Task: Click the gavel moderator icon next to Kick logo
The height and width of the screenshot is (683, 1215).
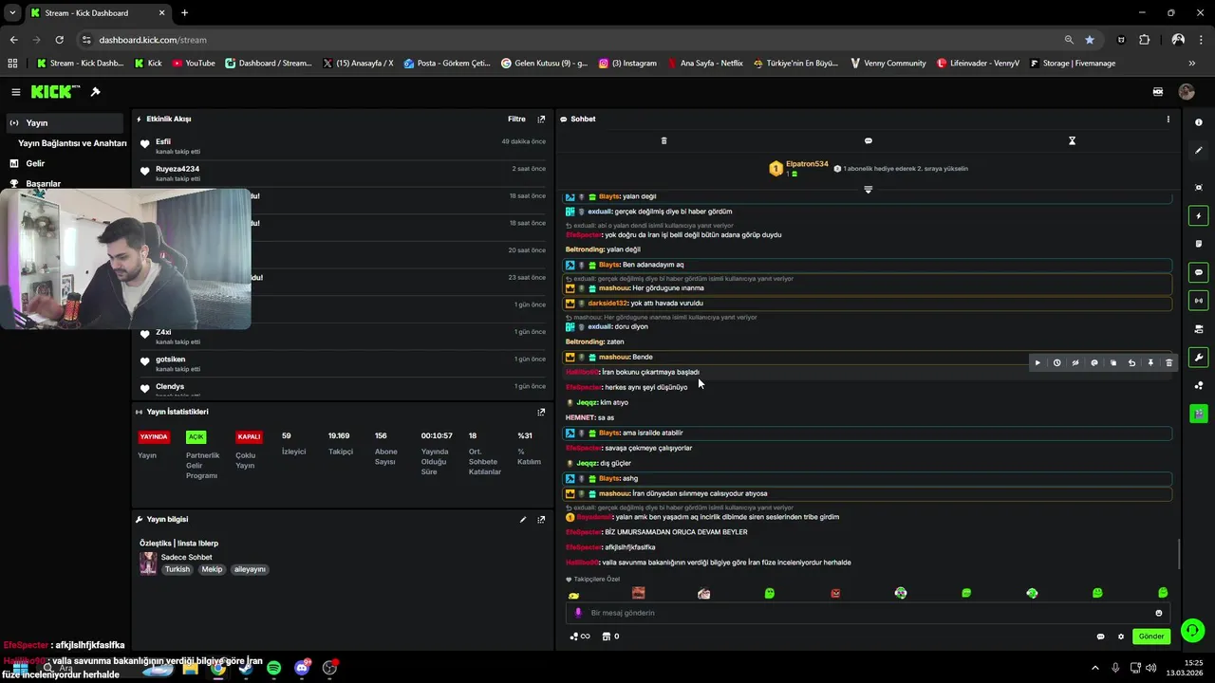Action: coord(95,92)
